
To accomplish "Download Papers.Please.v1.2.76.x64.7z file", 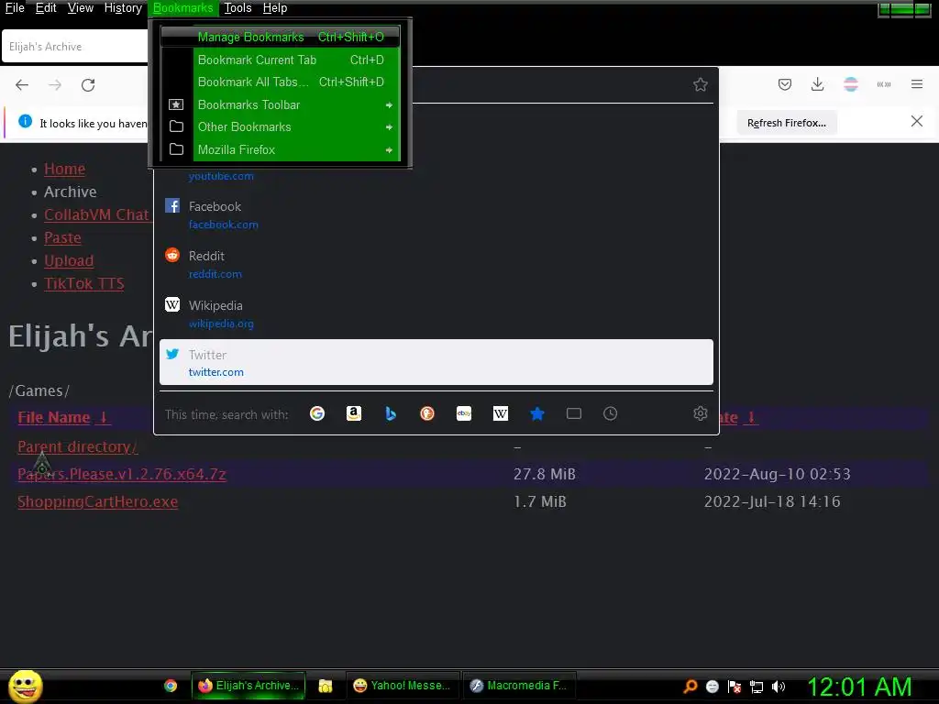I will (122, 474).
